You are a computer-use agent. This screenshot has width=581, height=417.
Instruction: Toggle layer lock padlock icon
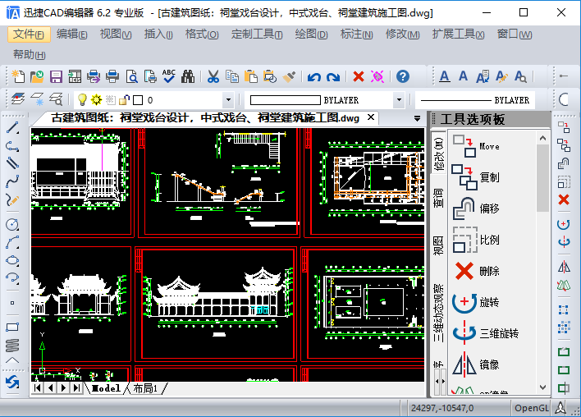point(124,99)
